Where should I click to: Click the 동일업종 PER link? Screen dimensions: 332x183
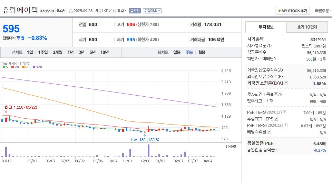coord(260,143)
